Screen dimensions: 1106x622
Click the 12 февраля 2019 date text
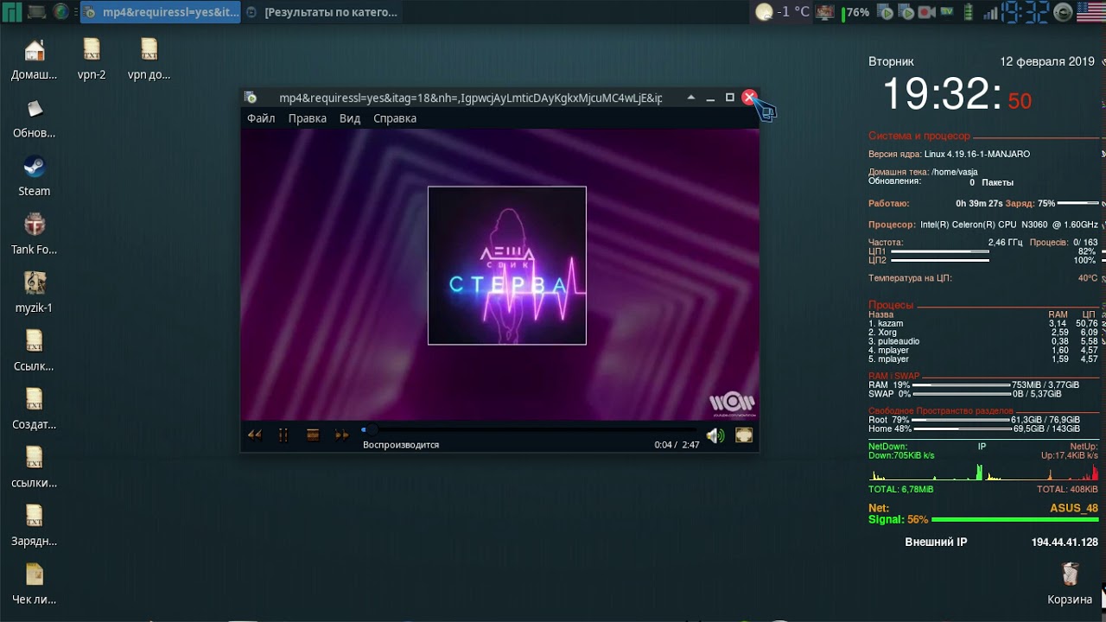(1047, 61)
